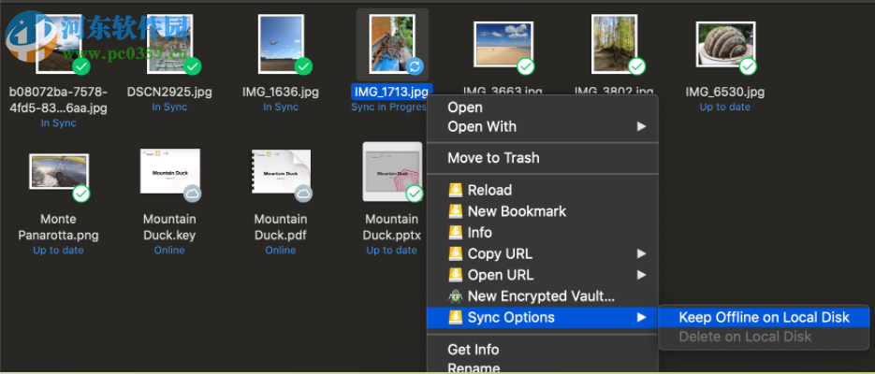Click the green synced badge on IMG_1636.jpg
The width and height of the screenshot is (875, 374).
coord(303,66)
